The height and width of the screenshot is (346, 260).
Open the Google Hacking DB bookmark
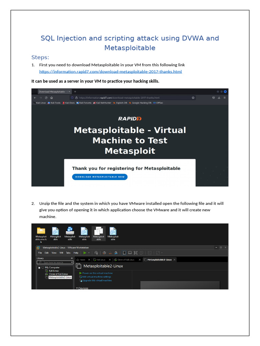(x=140, y=103)
